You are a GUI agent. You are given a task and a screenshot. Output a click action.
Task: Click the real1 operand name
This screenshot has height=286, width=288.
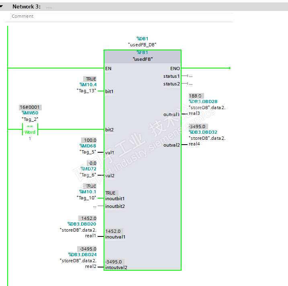[90, 236]
